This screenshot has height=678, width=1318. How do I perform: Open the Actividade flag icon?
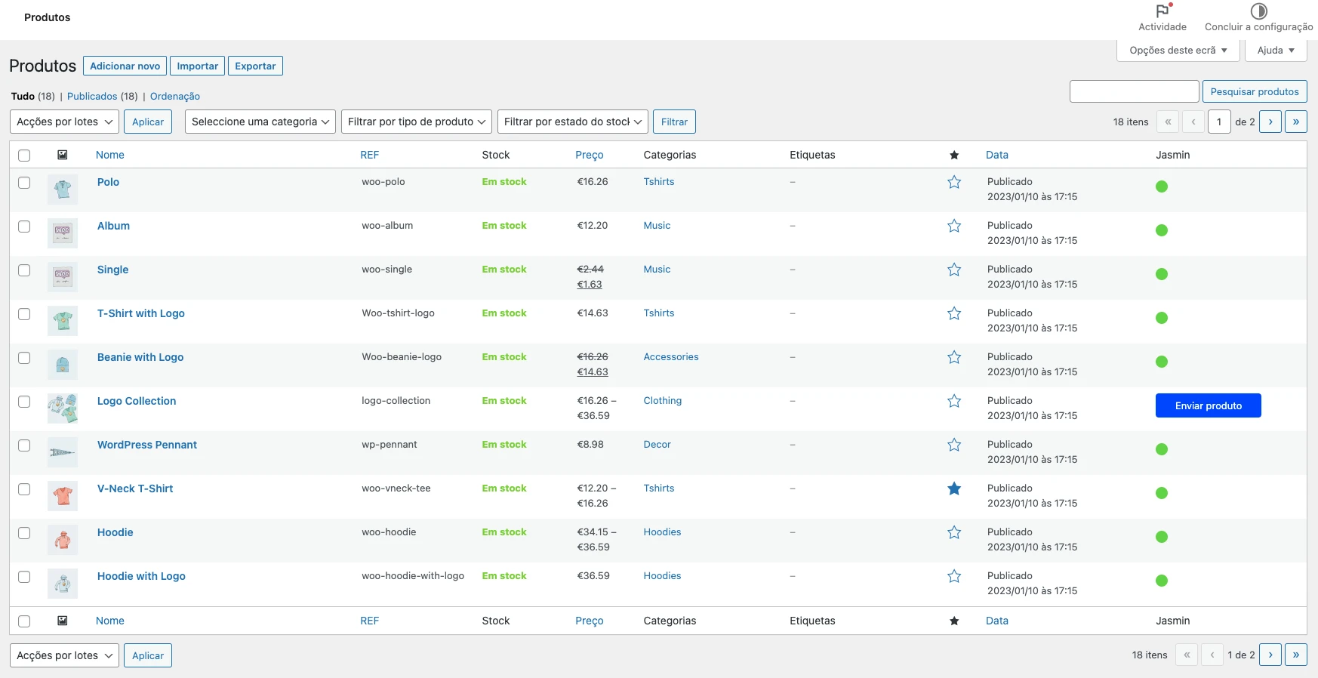click(x=1162, y=11)
